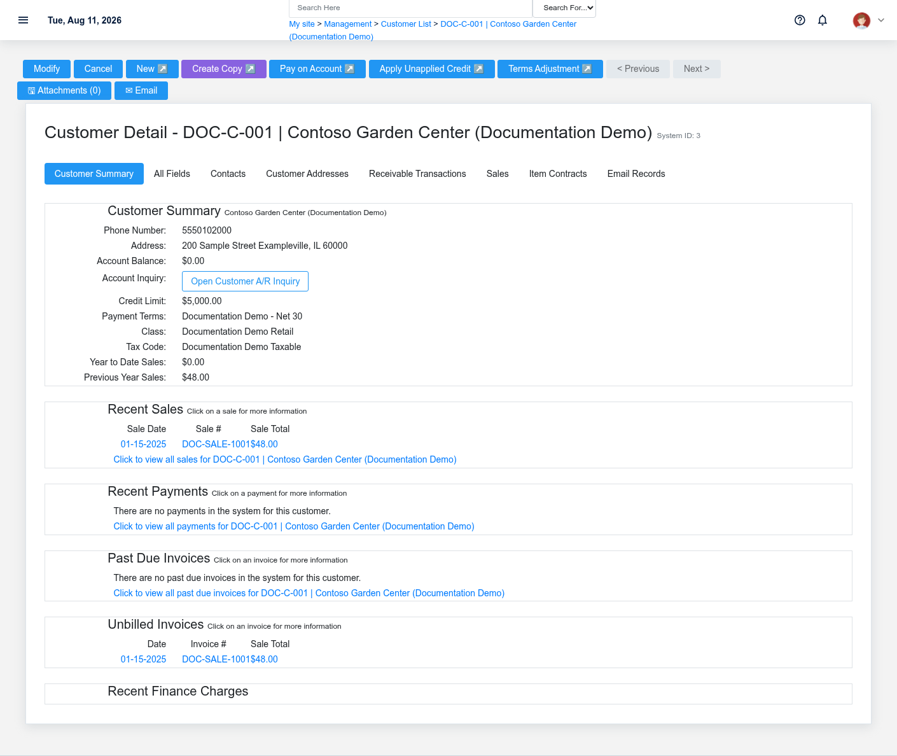
Task: Switch to the Contacts tab
Action: point(228,174)
